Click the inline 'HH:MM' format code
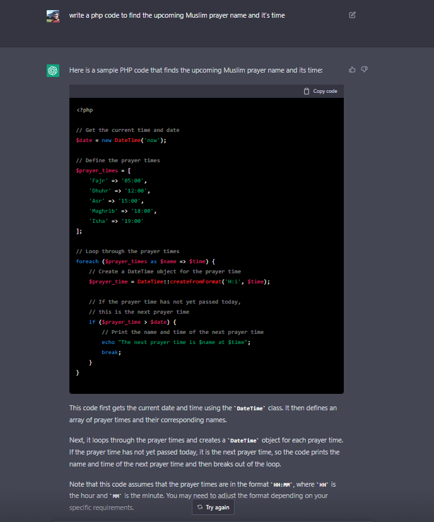The width and height of the screenshot is (434, 522). point(283,485)
